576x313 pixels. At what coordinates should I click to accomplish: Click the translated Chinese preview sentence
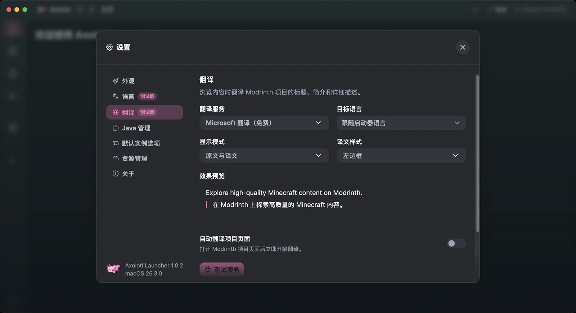[279, 205]
